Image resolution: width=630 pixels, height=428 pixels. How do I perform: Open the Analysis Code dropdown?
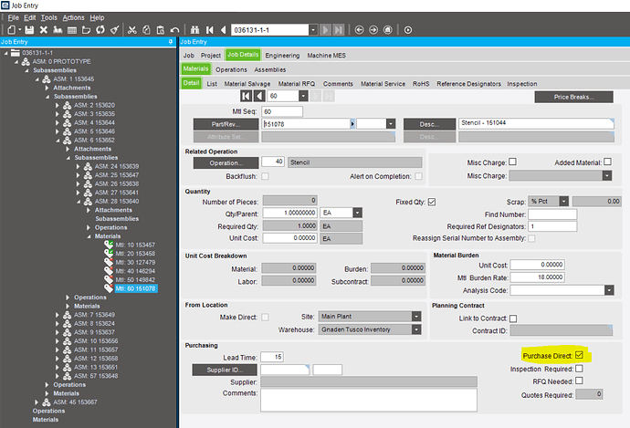pyautogui.click(x=610, y=290)
